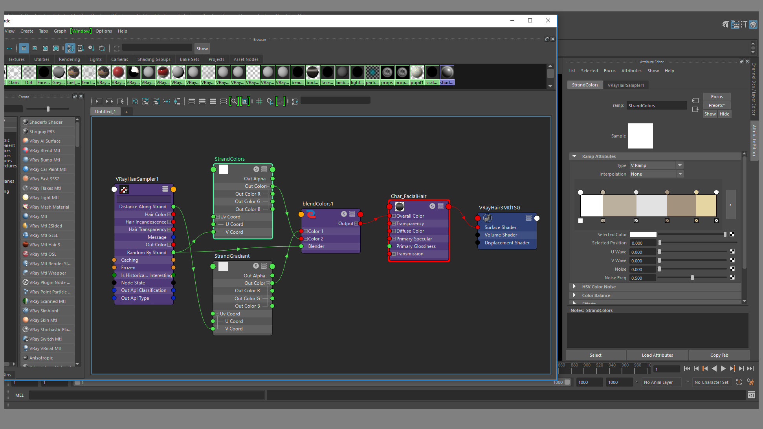The height and width of the screenshot is (429, 763).
Task: Open the ramp Type dropdown
Action: [657, 165]
